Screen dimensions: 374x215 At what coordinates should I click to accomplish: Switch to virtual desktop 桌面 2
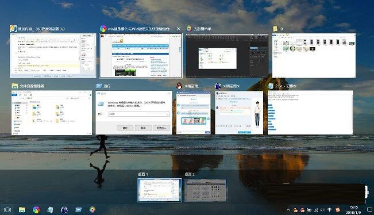pyautogui.click(x=206, y=190)
